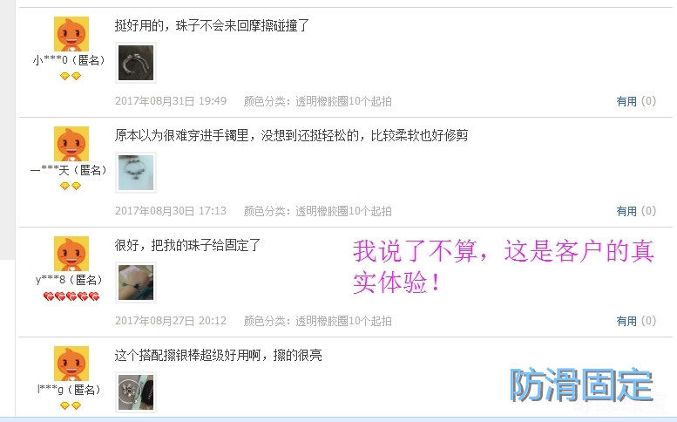Open bracelet photo on blue background

coord(136,173)
